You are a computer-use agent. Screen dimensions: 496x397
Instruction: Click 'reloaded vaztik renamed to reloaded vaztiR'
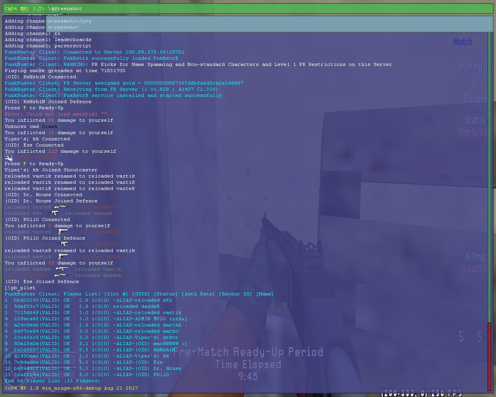point(70,182)
